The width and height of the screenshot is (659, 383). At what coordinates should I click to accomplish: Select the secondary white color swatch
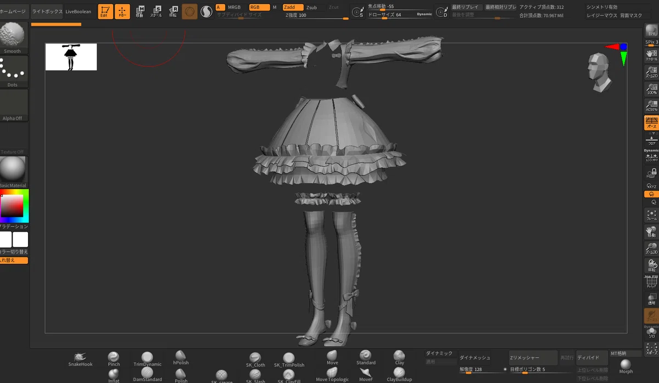pos(20,240)
